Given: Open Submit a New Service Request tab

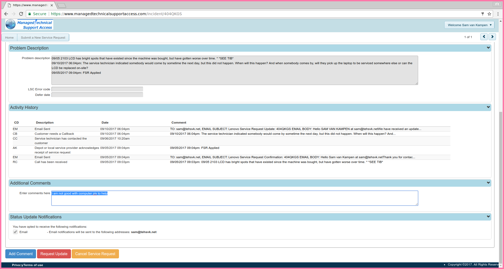Looking at the screenshot, I should 43,38.
